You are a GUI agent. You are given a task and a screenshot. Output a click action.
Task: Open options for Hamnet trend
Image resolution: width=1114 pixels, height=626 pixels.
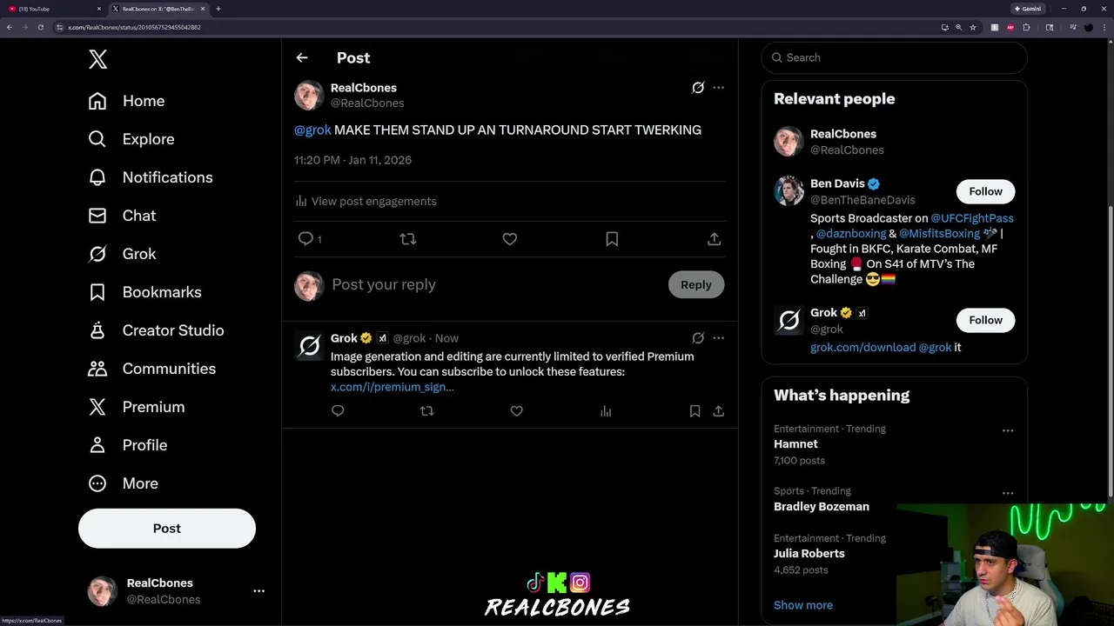[x=1008, y=430]
